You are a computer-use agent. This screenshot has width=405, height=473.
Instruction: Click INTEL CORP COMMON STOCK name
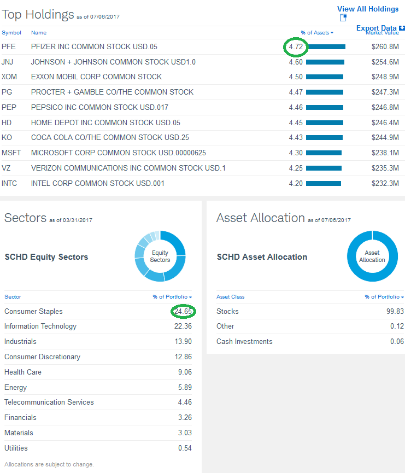tap(98, 183)
